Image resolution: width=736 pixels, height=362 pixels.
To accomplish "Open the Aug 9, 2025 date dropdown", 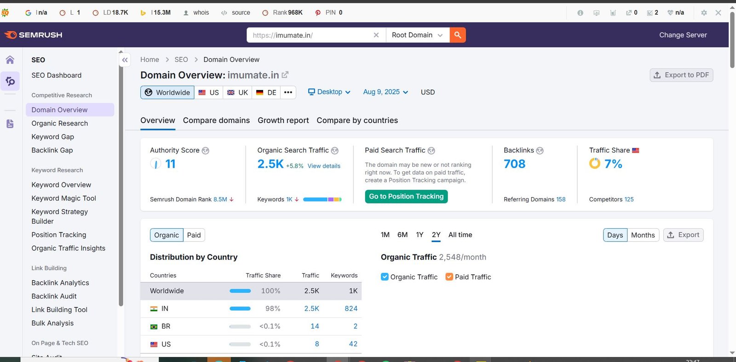I will (x=385, y=92).
